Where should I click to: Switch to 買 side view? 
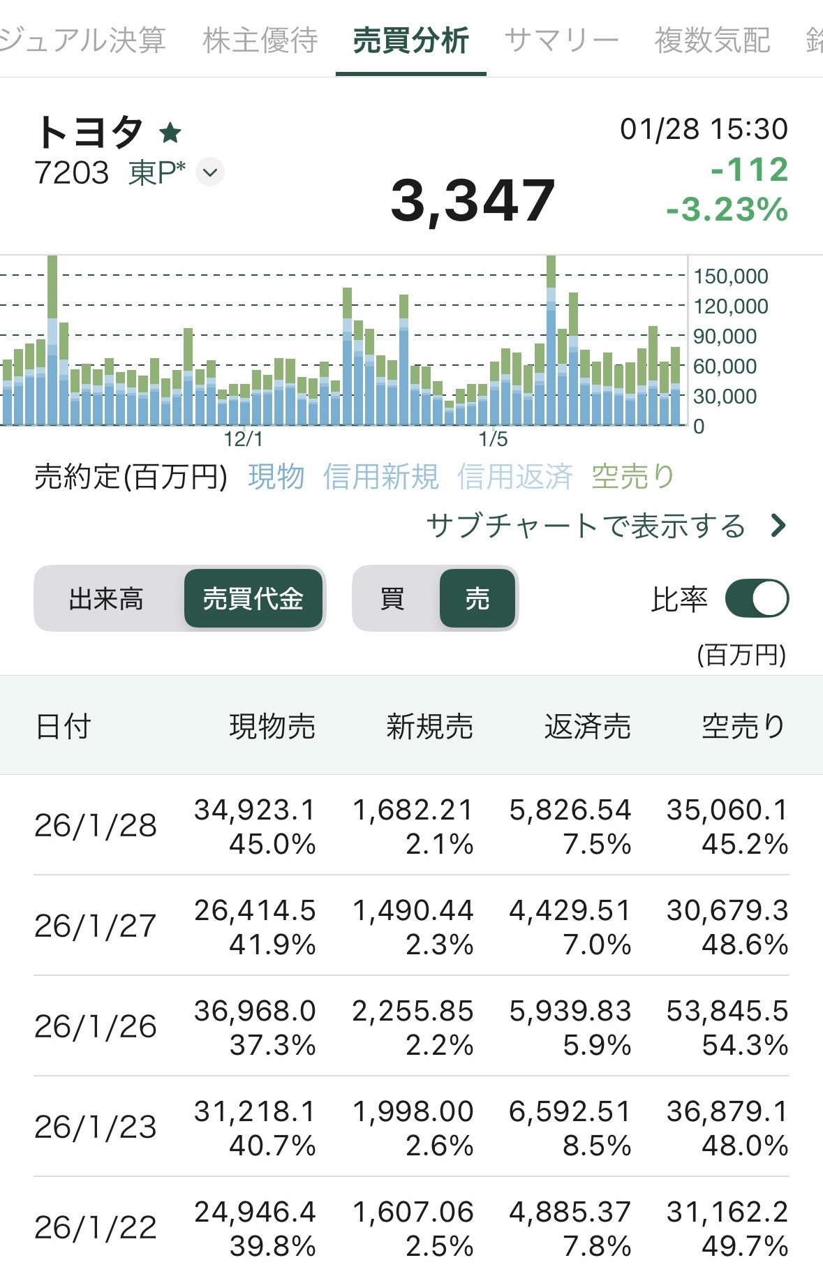click(x=392, y=599)
